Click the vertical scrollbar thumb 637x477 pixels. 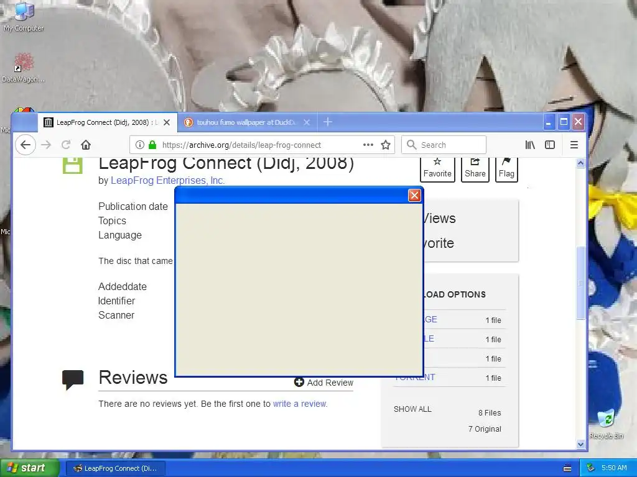click(x=580, y=283)
